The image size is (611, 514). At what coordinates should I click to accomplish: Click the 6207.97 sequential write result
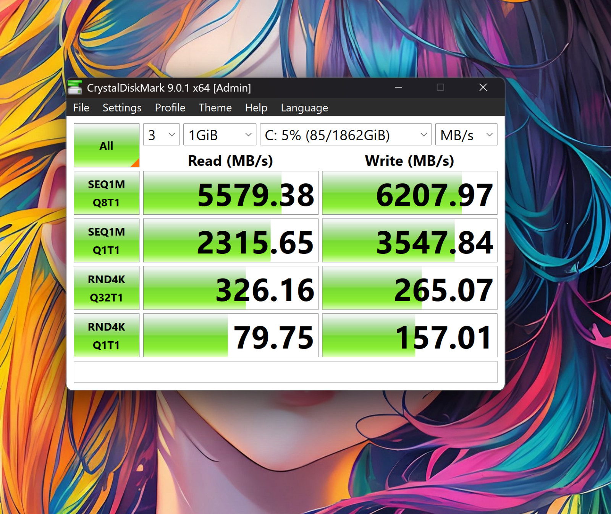click(410, 193)
